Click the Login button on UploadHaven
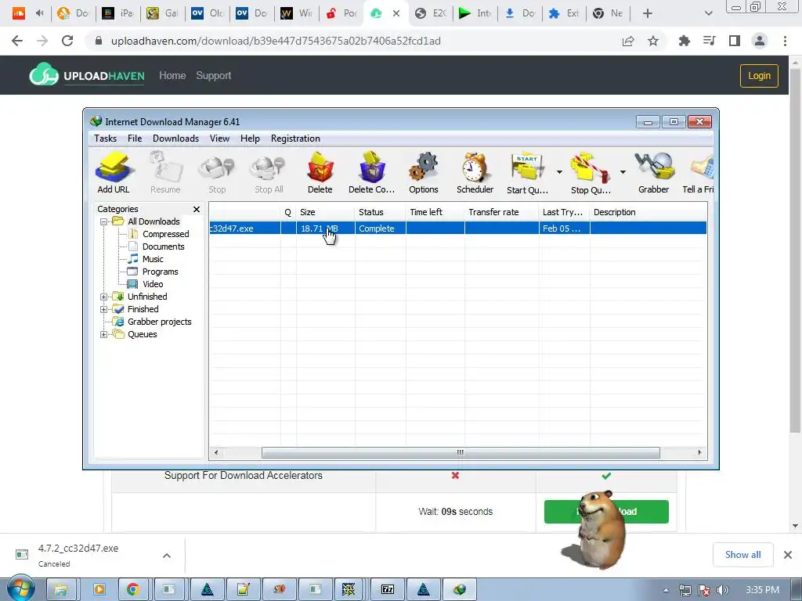 [759, 76]
